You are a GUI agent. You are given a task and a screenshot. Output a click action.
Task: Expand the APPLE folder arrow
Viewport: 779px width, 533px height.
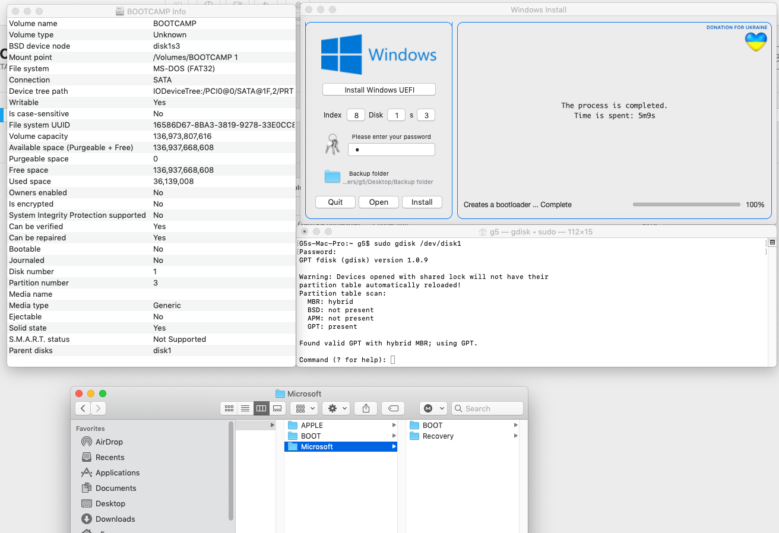394,425
